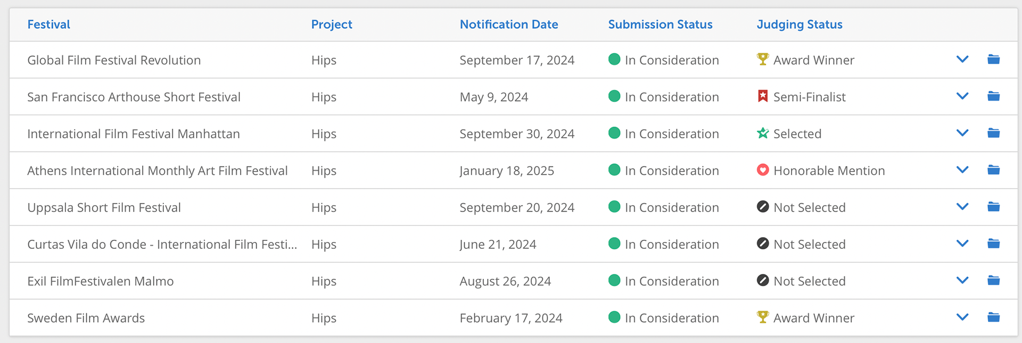
Task: Click Not Selected icon for Exil FilmFestivalen Malmo
Action: [x=763, y=280]
